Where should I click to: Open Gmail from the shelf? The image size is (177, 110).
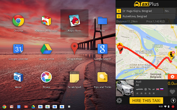coord(12,107)
